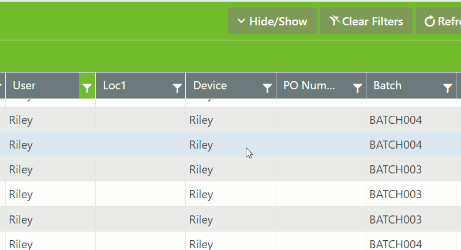Click empty Loc1 cell in the highlighted row
The width and height of the screenshot is (461, 250).
[140, 145]
